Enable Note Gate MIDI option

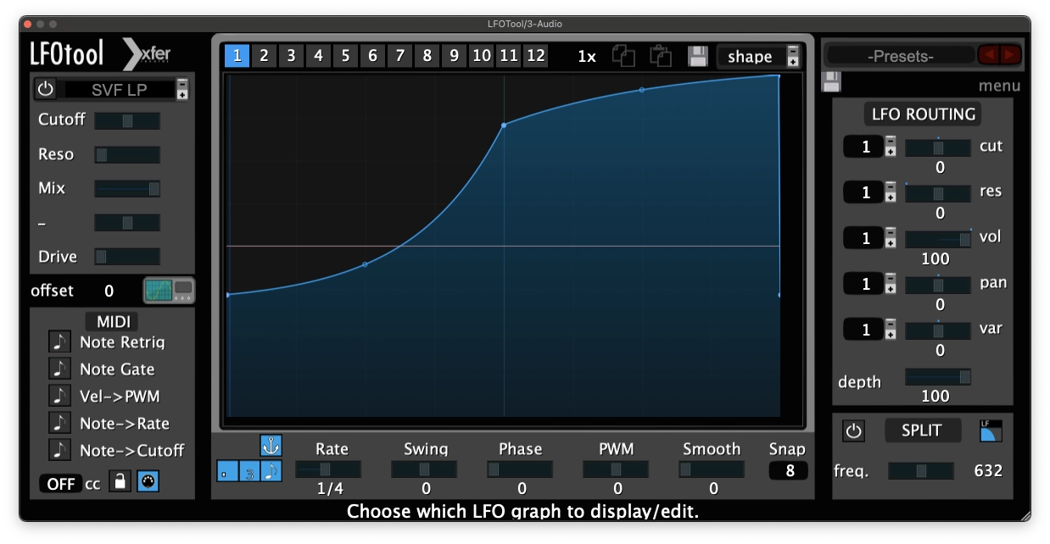coord(59,369)
